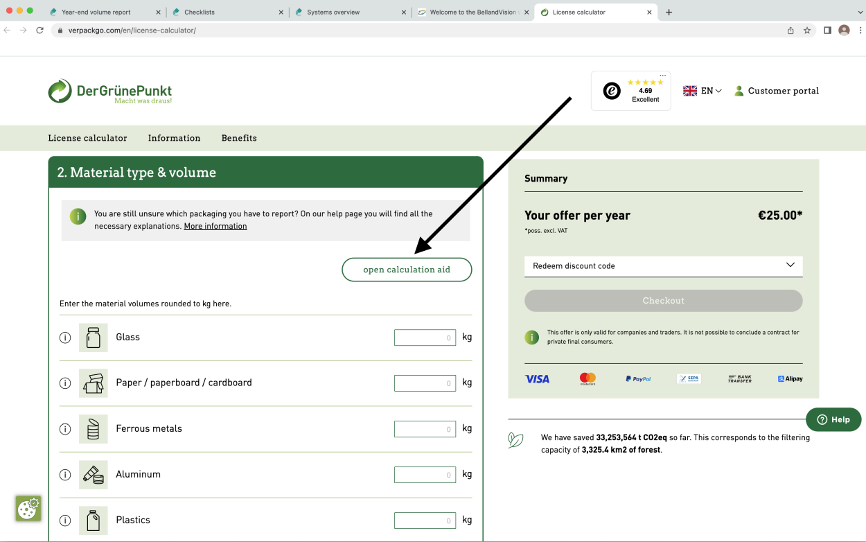This screenshot has height=542, width=866.
Task: Open the cookie settings icon
Action: [x=28, y=508]
